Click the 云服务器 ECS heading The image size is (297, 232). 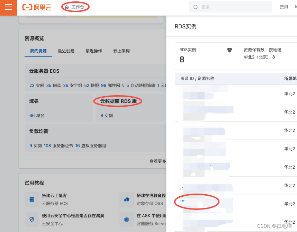click(44, 71)
